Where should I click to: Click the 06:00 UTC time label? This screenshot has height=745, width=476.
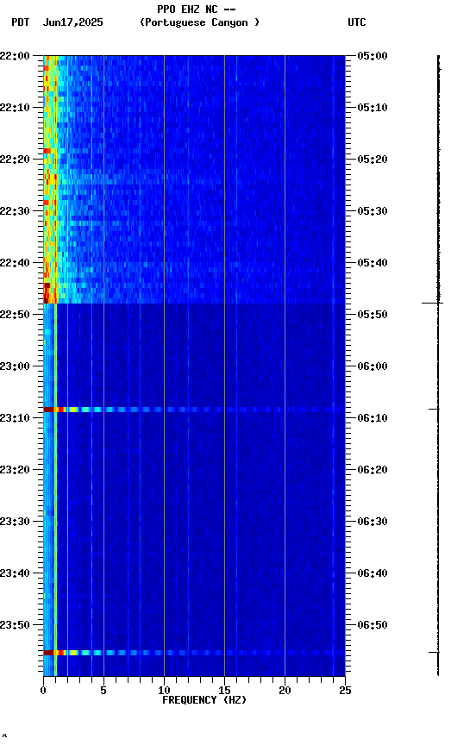tap(373, 366)
